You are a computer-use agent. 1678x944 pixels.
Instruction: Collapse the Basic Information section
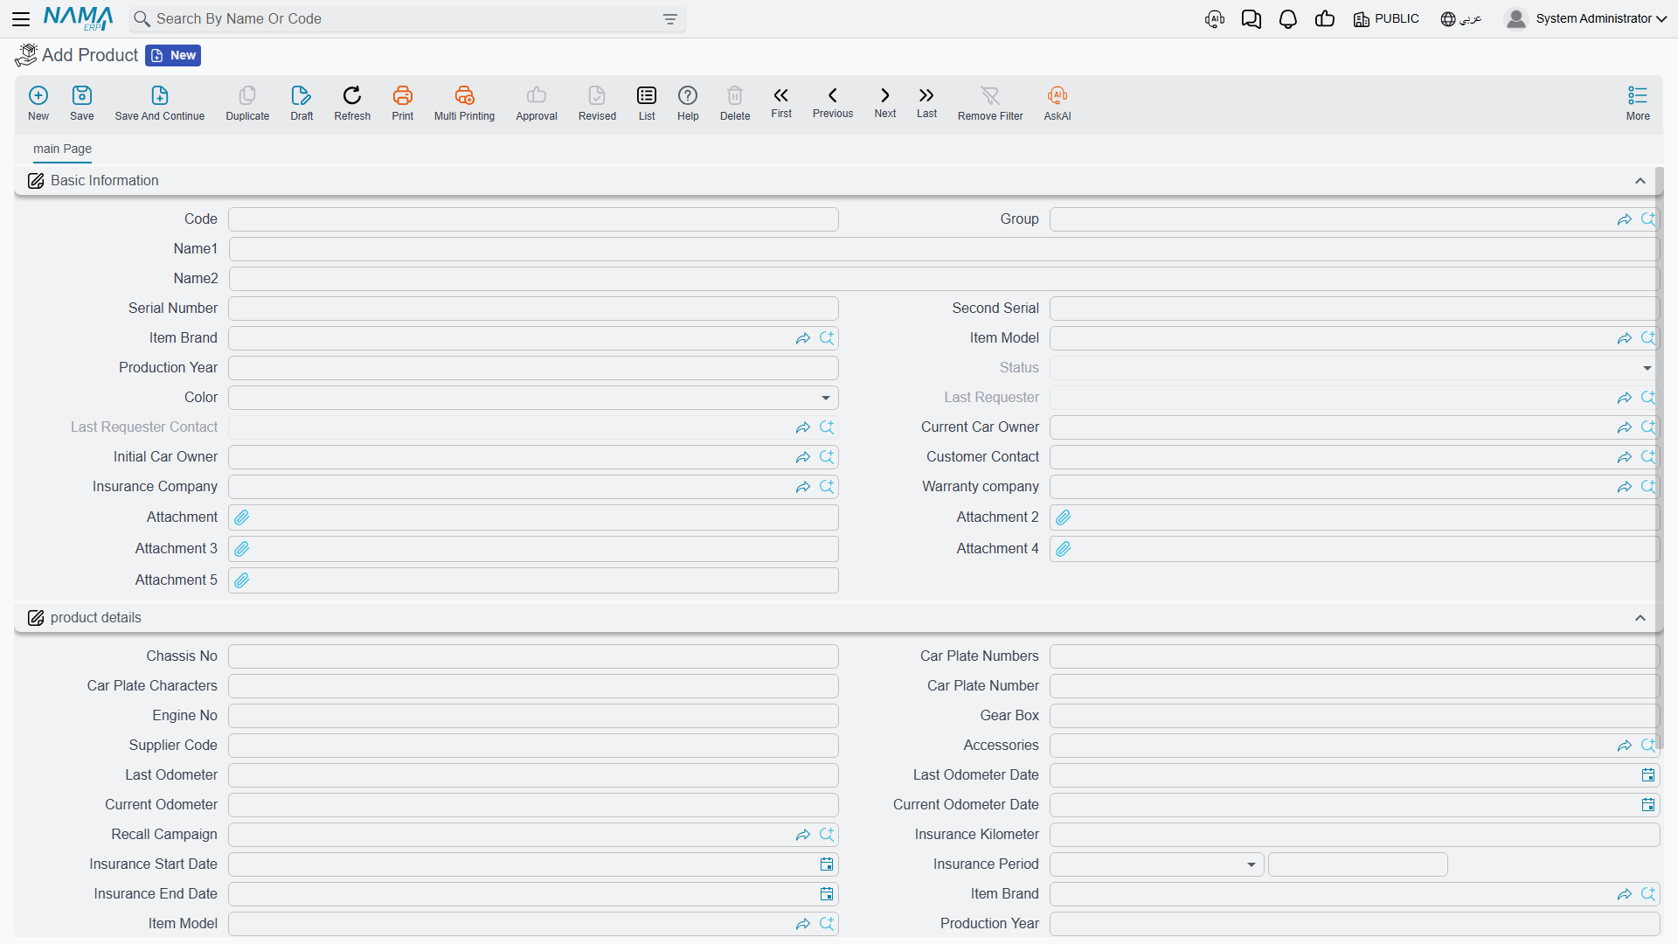pyautogui.click(x=1640, y=181)
